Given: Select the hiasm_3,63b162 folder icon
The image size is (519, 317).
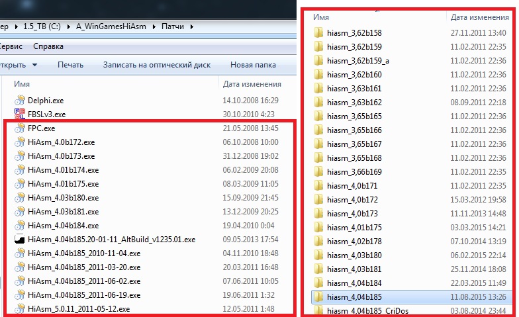Looking at the screenshot, I should click(318, 102).
